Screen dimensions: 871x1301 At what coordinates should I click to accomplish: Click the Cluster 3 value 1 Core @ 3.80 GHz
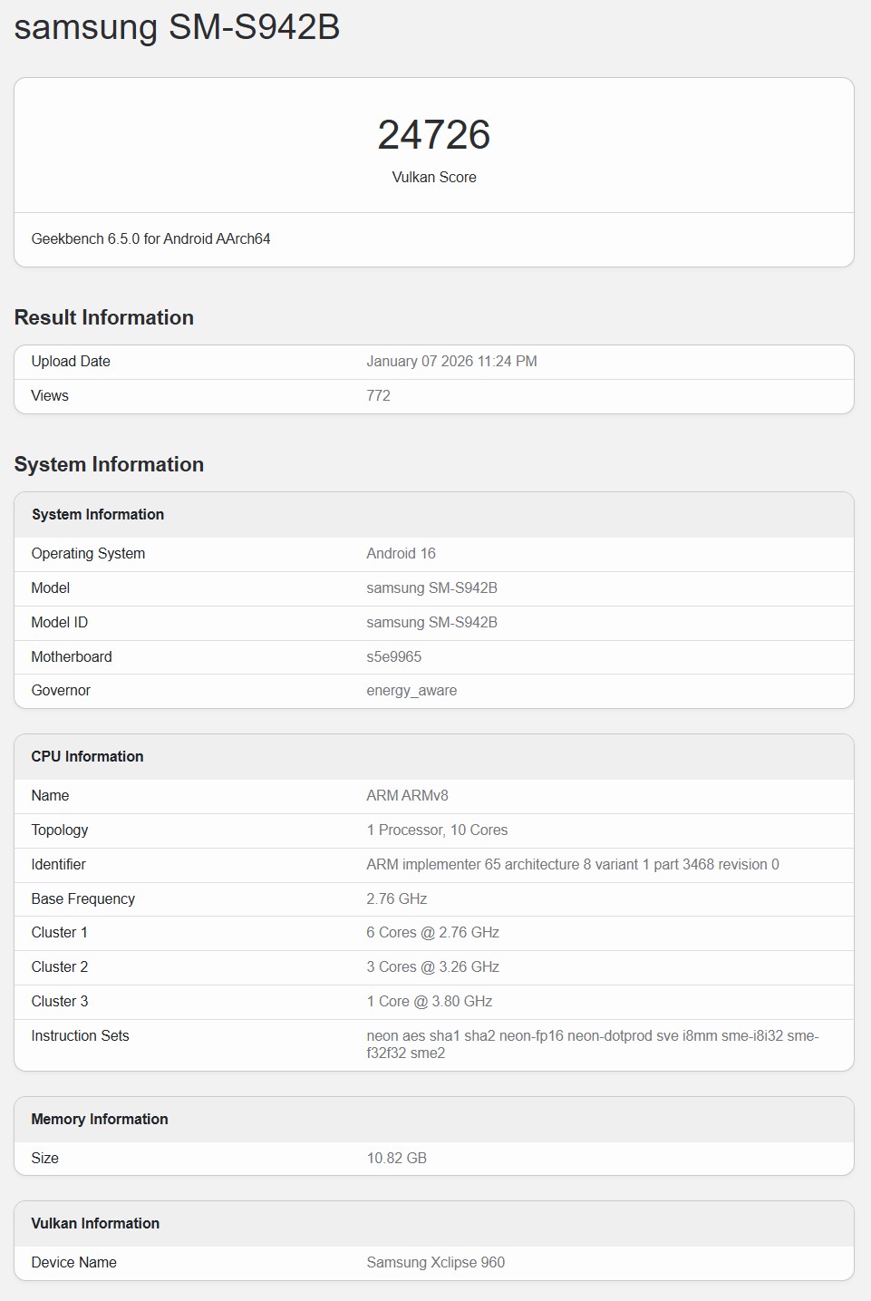tap(429, 1002)
